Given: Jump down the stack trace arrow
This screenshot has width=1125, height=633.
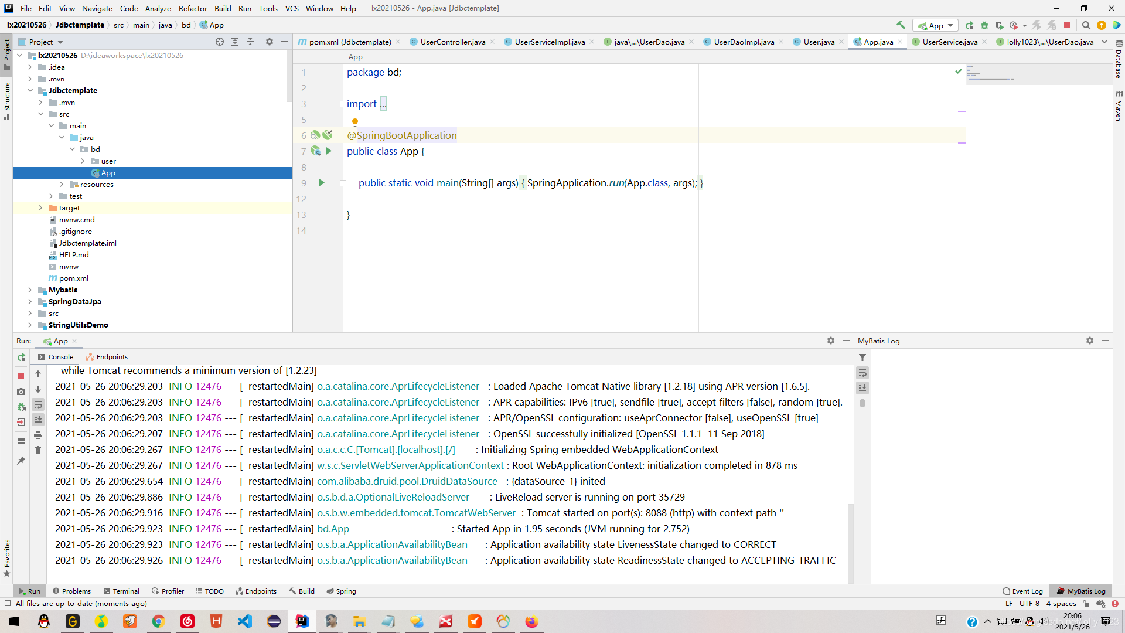Looking at the screenshot, I should pyautogui.click(x=38, y=389).
